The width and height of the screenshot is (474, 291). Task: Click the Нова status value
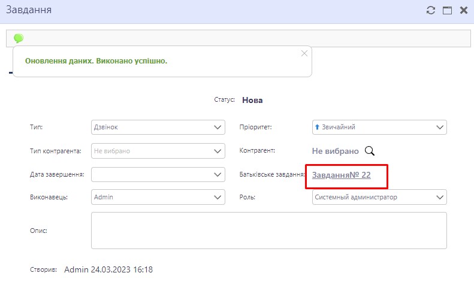click(x=252, y=100)
